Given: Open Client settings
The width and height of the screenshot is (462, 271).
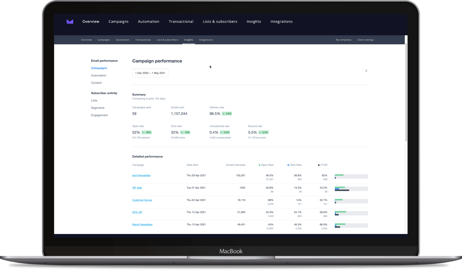Looking at the screenshot, I should point(365,40).
